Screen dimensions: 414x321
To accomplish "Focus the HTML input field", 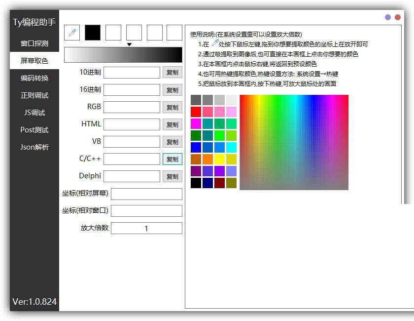I will point(132,124).
